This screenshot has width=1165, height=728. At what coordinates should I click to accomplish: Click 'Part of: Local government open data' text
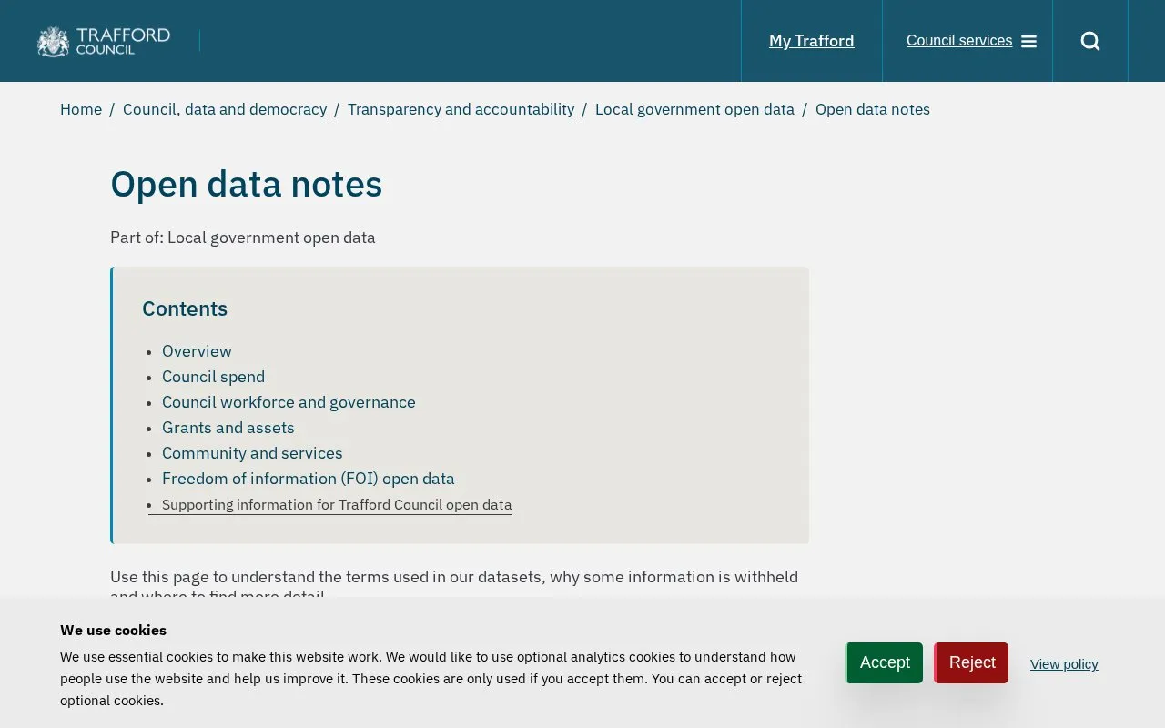point(243,238)
